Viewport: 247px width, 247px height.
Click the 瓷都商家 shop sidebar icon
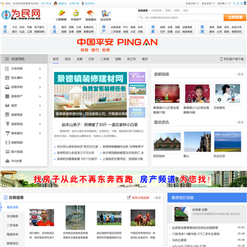point(7,115)
